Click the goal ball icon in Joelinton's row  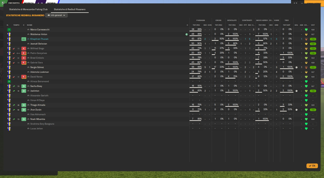296,91
